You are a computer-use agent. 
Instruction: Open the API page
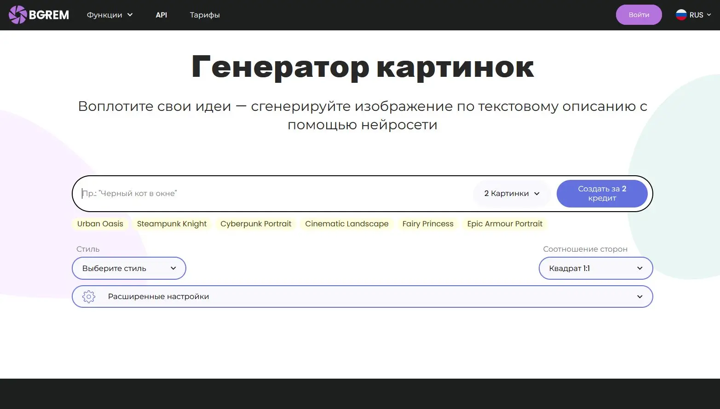click(161, 15)
